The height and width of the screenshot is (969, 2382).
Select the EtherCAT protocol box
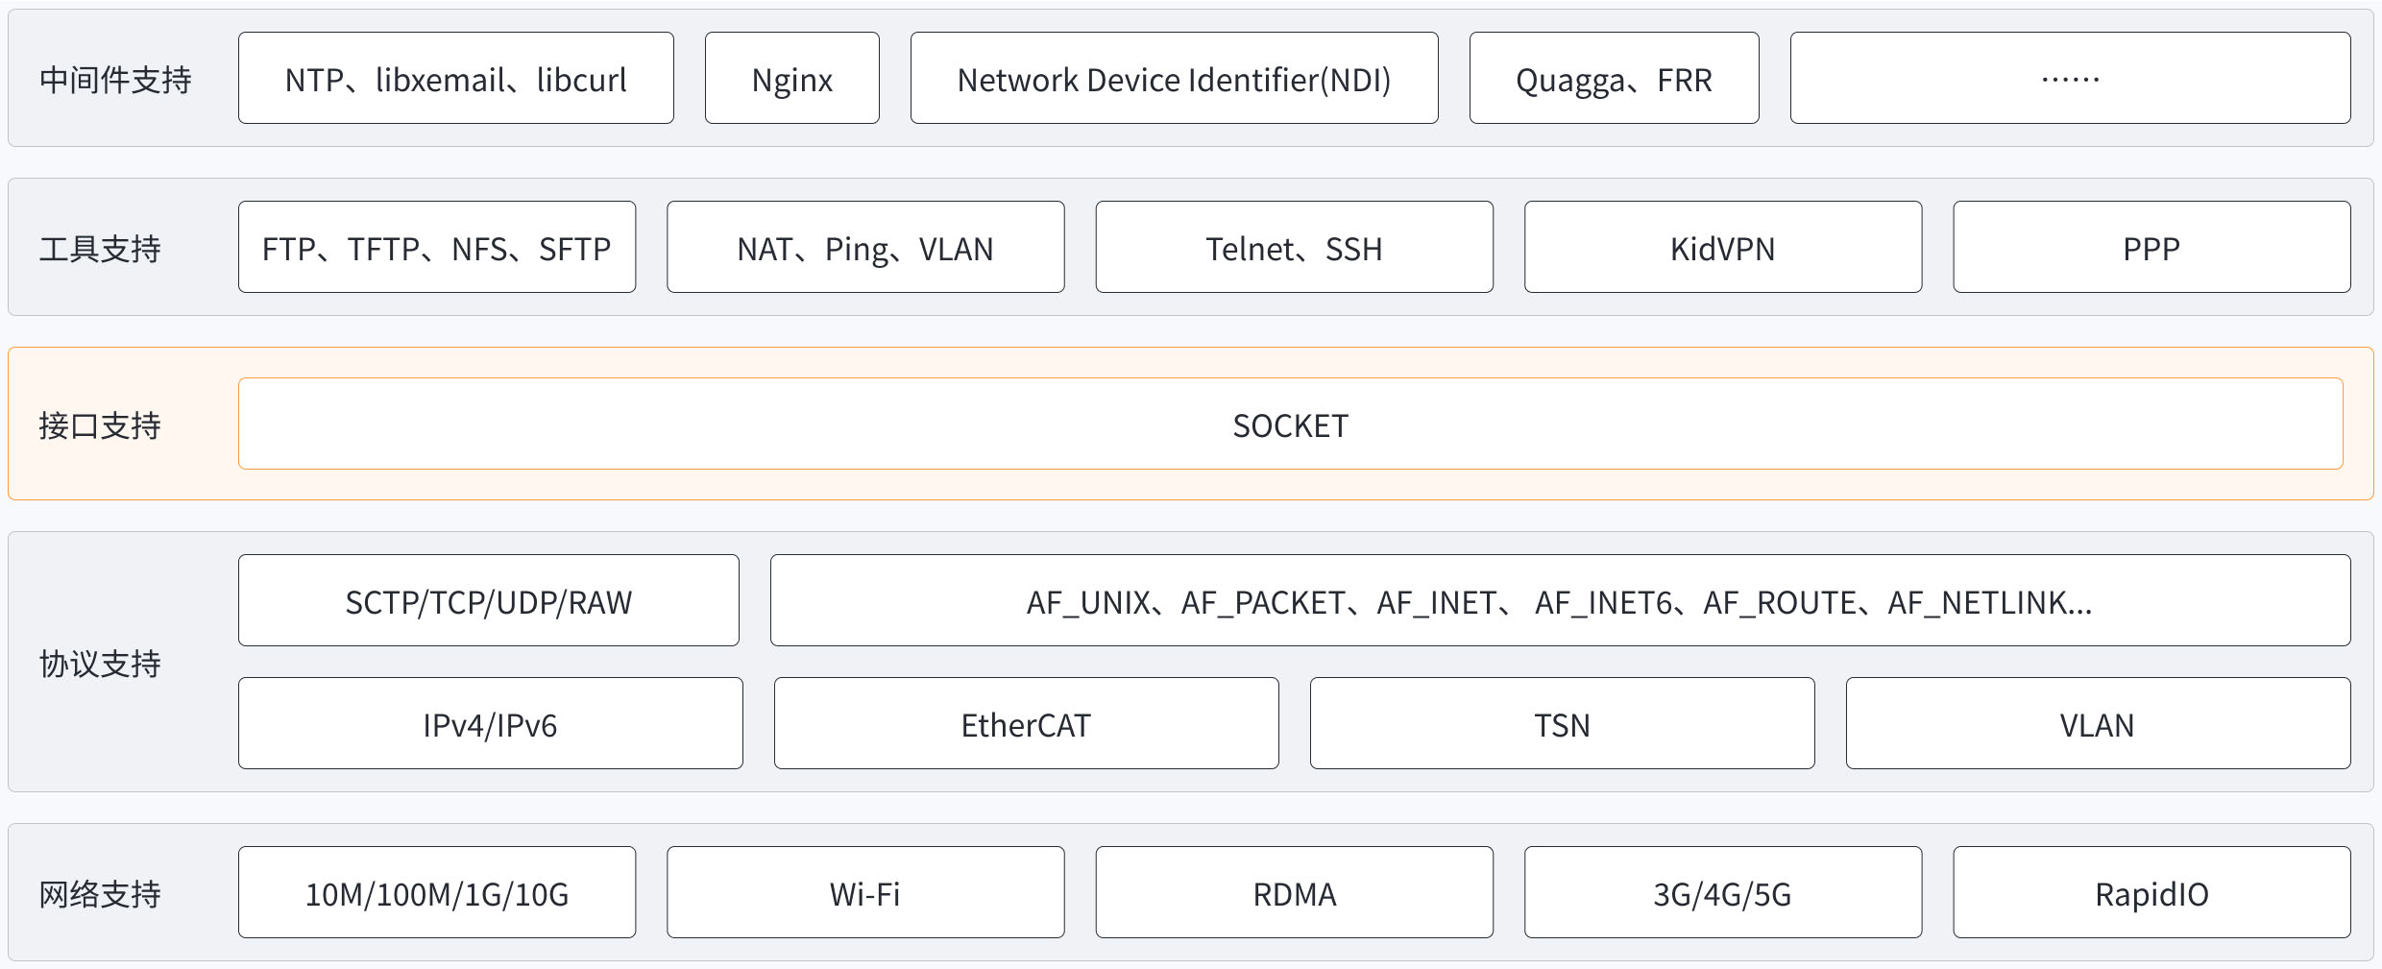point(1026,724)
